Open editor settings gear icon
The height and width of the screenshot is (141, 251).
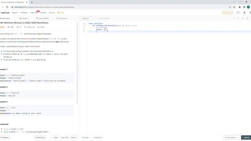click(247, 18)
